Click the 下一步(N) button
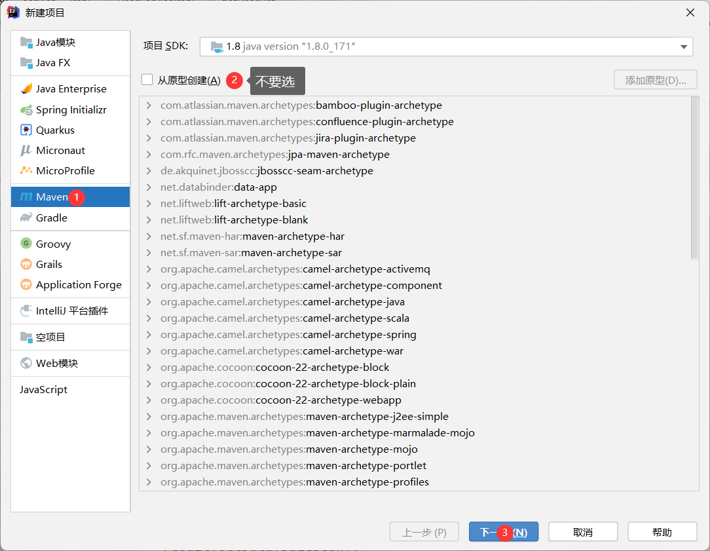The image size is (710, 551). click(504, 532)
